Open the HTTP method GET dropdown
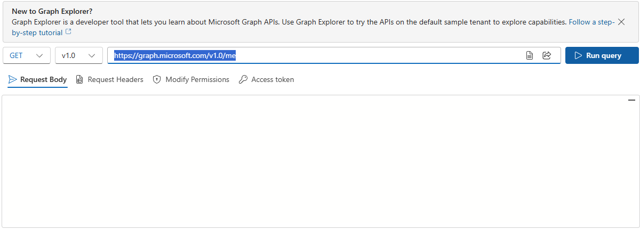The width and height of the screenshot is (640, 230). click(x=27, y=55)
